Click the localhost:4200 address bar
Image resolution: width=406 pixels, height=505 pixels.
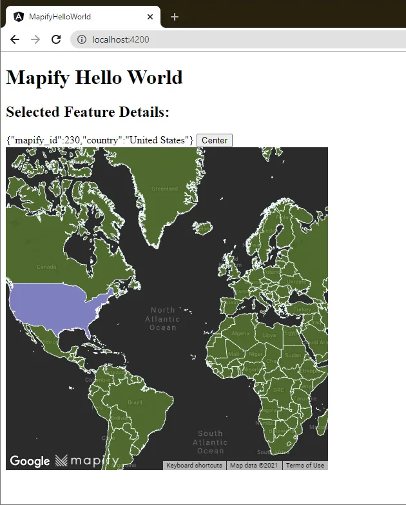pyautogui.click(x=238, y=39)
